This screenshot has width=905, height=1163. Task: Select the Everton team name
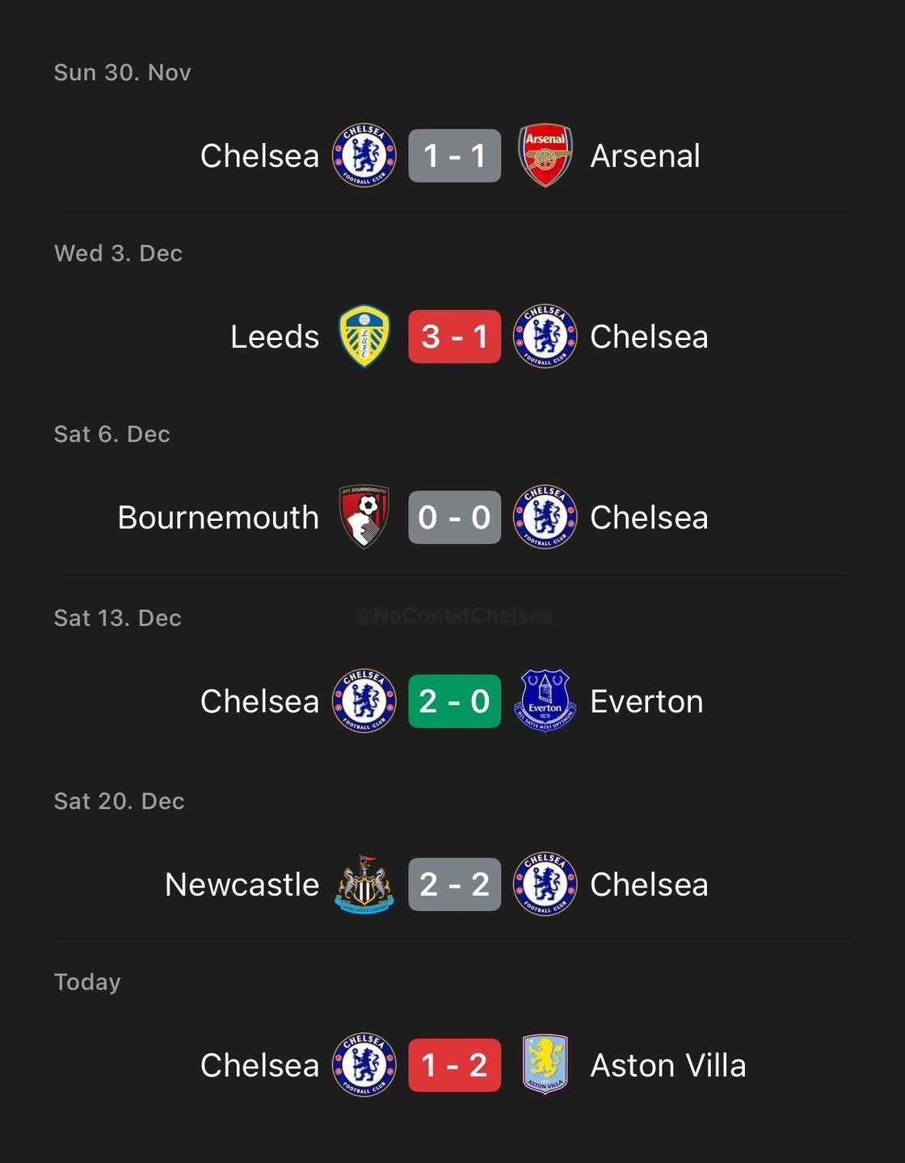(x=646, y=701)
